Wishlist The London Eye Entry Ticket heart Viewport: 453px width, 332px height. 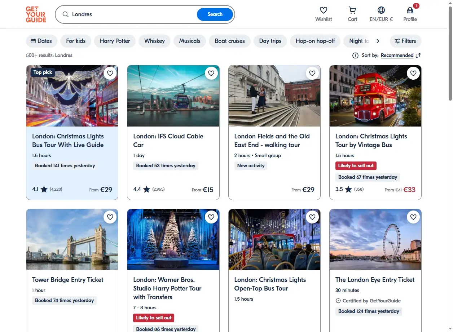(x=413, y=217)
